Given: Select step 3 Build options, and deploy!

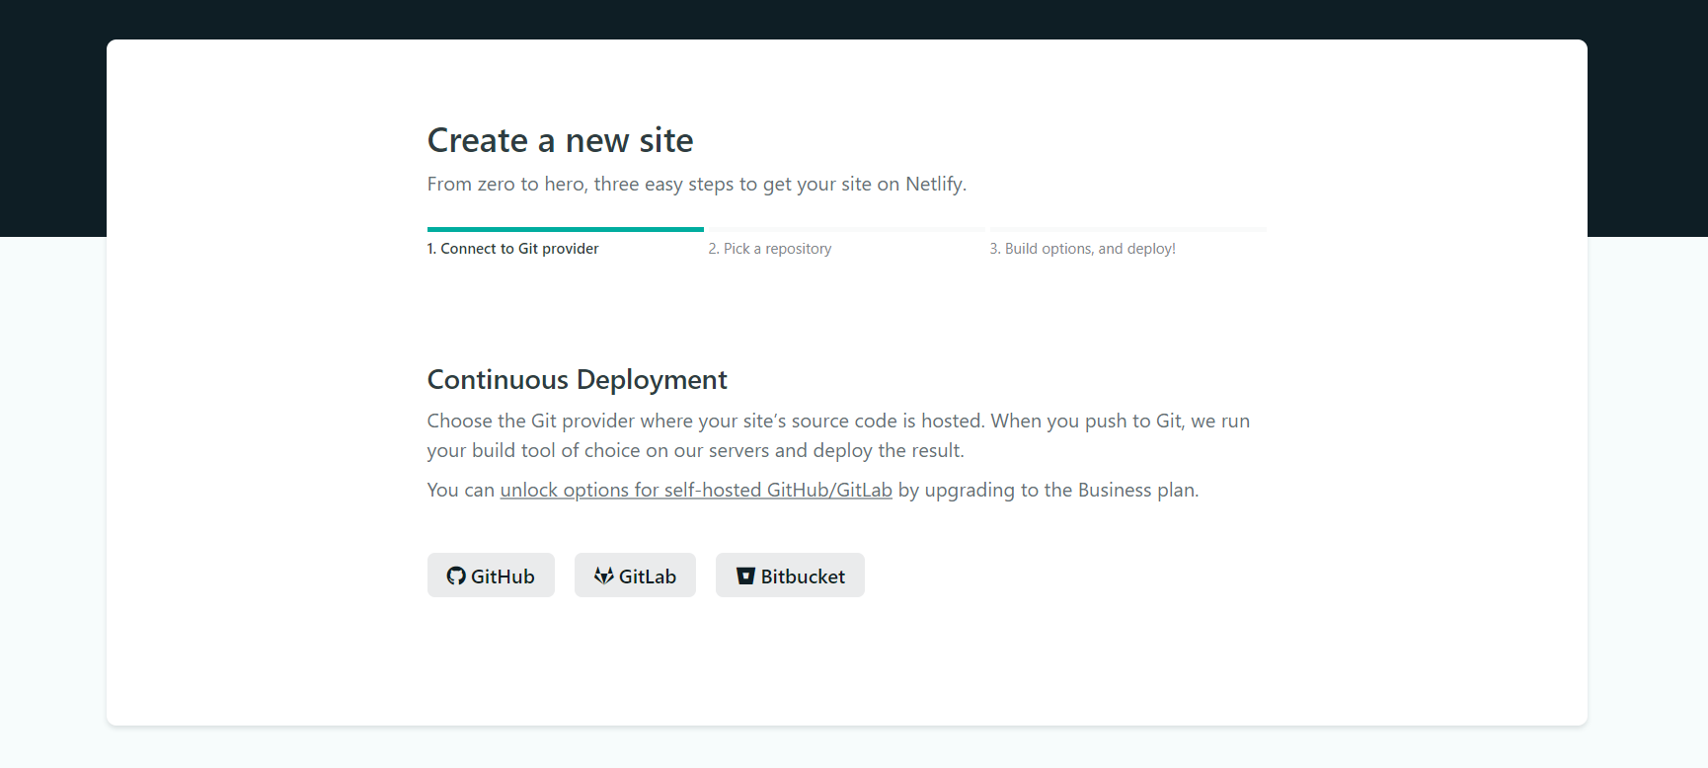Looking at the screenshot, I should pos(1083,249).
